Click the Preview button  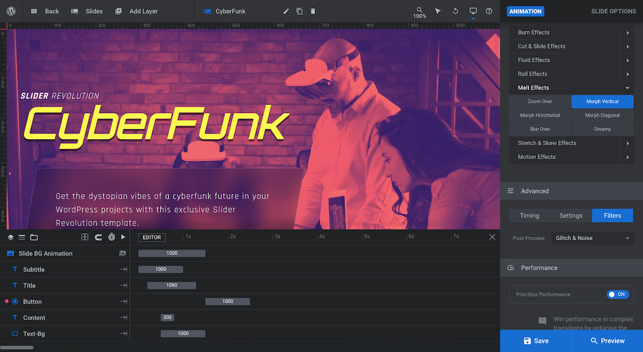(x=608, y=341)
